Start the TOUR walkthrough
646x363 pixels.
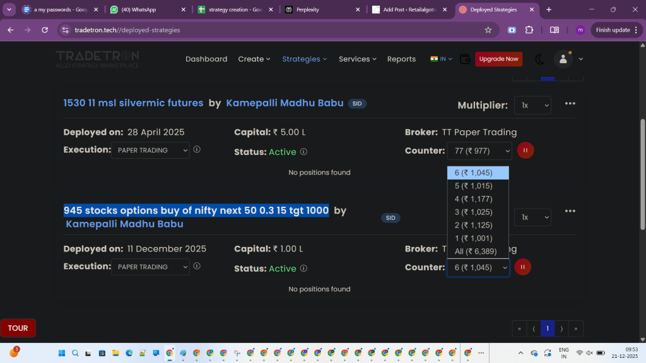tap(18, 328)
